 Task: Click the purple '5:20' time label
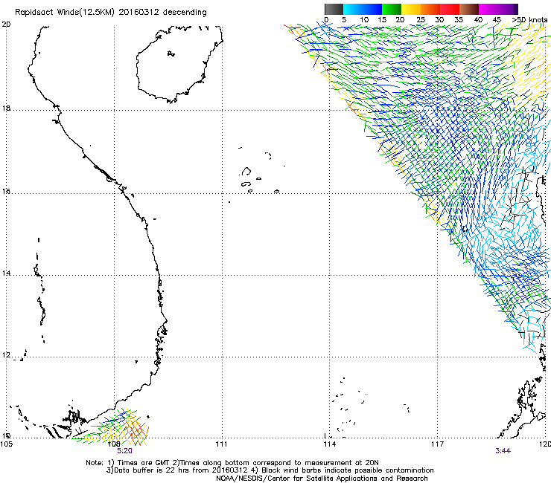coord(125,451)
